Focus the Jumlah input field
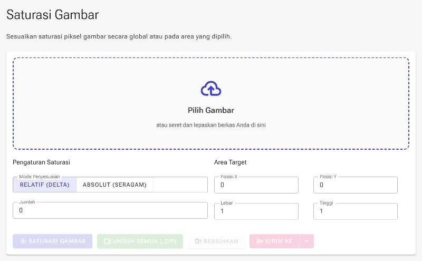 coord(110,210)
